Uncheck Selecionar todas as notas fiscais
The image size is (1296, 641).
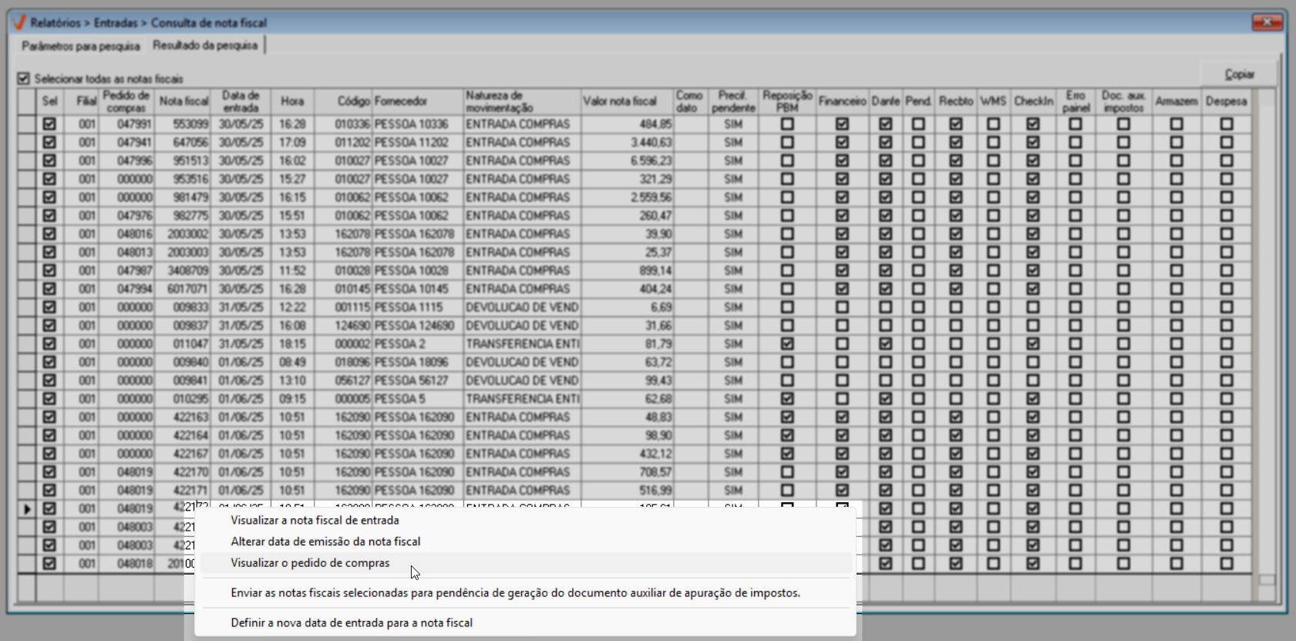pos(24,79)
